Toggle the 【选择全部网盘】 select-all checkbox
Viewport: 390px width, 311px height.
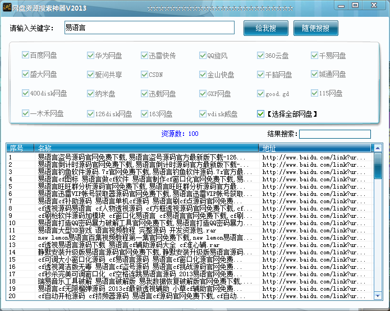tap(260, 114)
